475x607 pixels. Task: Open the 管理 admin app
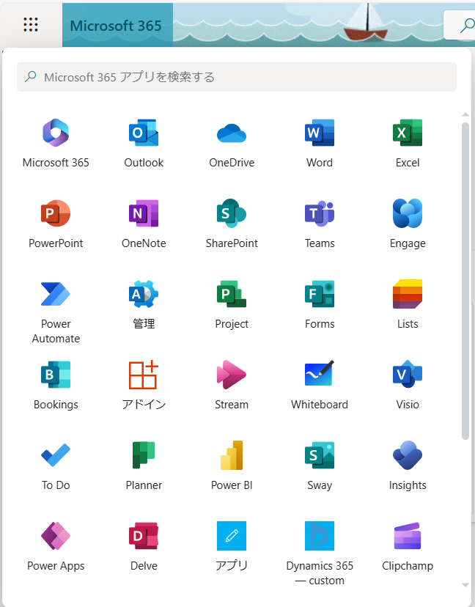pyautogui.click(x=144, y=294)
